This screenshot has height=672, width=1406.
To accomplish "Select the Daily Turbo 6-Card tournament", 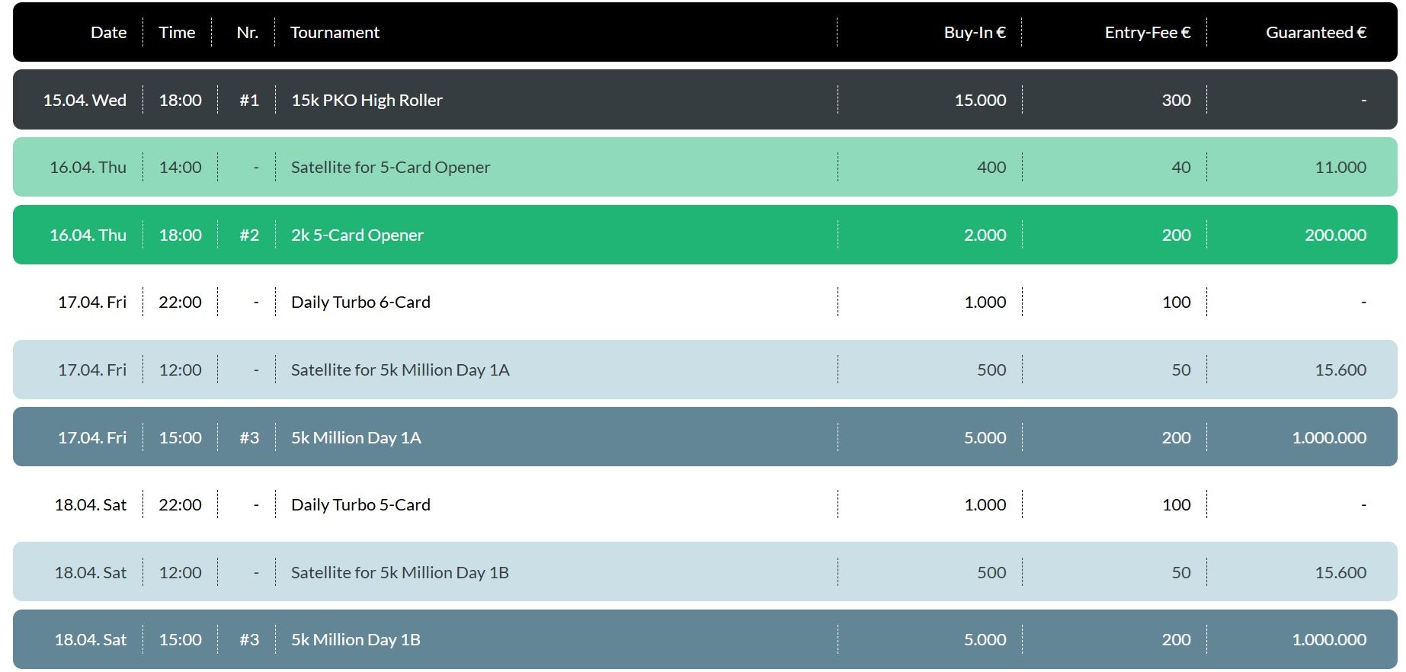I will coord(360,302).
